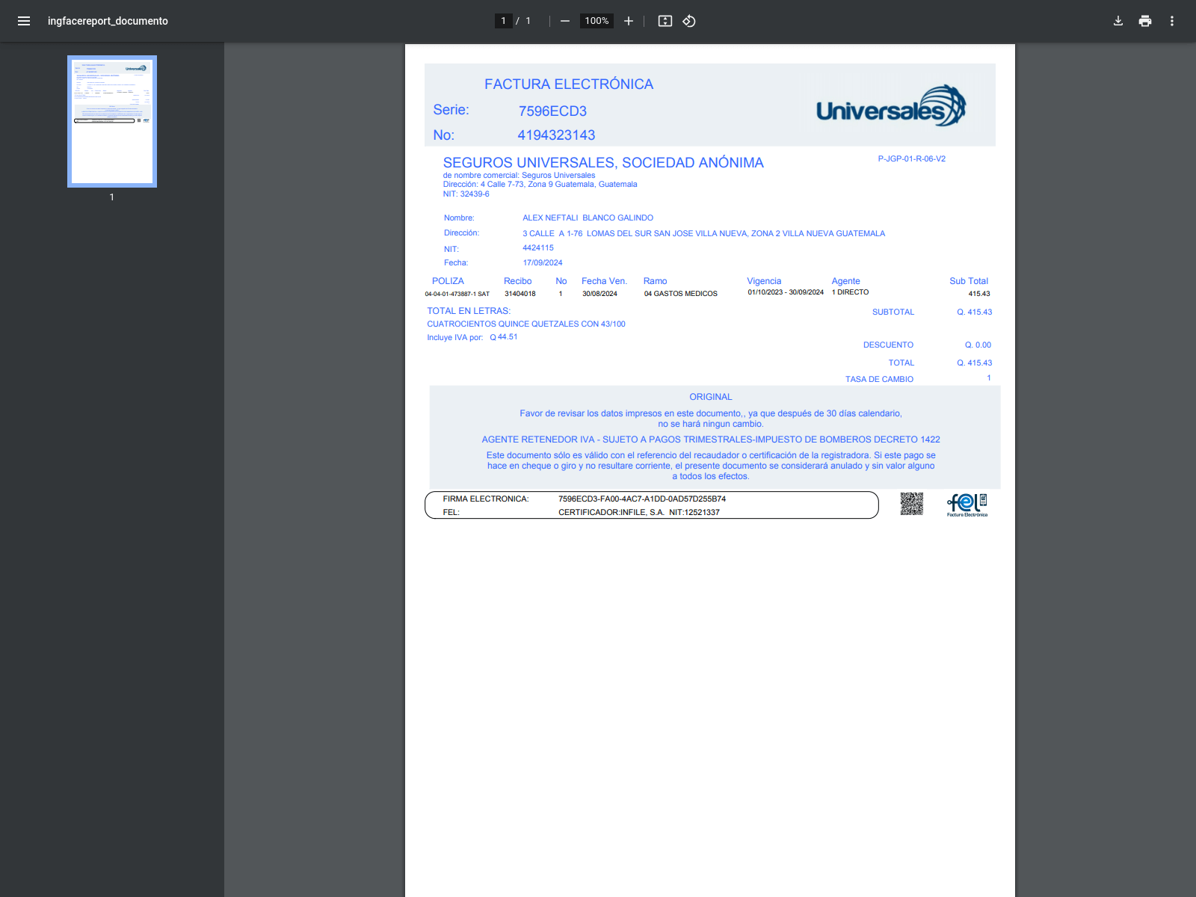The width and height of the screenshot is (1196, 897).
Task: Click company NIT: 32439-6 line
Action: [x=466, y=194]
